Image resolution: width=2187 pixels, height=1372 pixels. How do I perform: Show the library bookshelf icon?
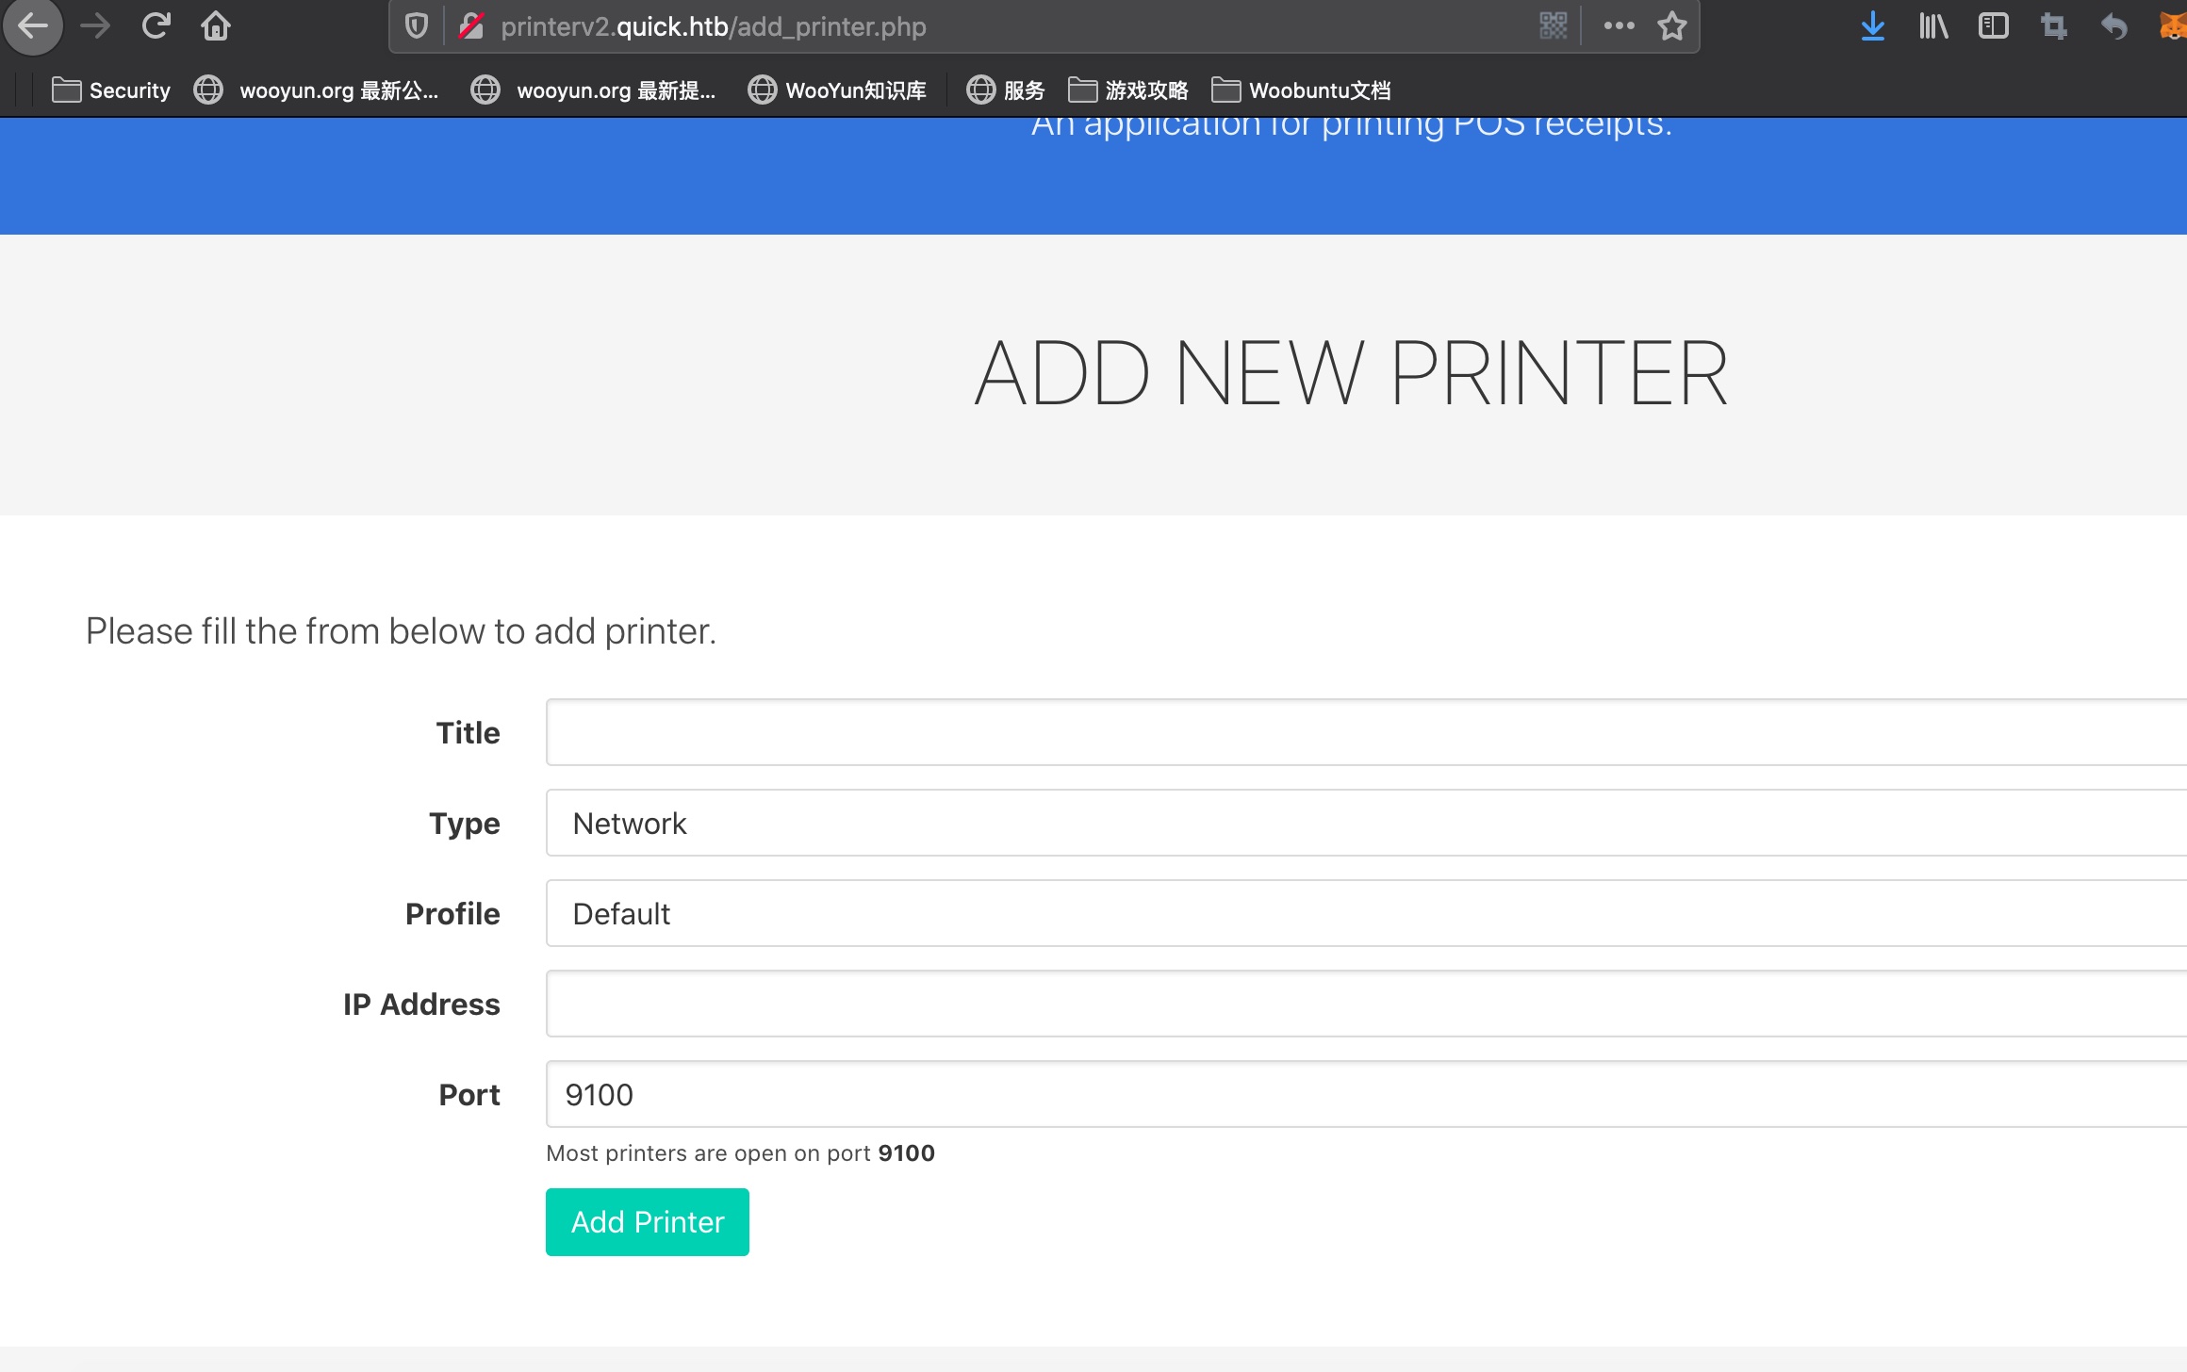1932,26
